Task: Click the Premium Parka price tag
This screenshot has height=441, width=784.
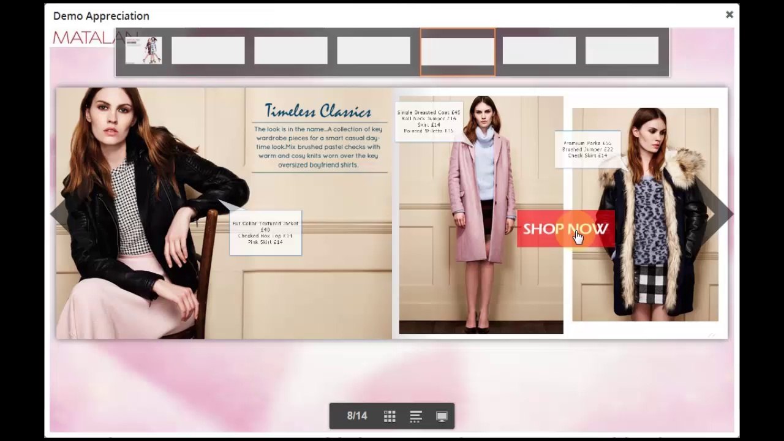Action: (587, 149)
